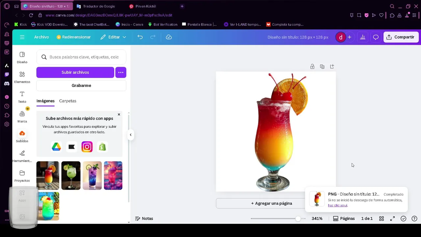Click the user avatar letter d
Screen dimensions: 421x237
click(340, 37)
